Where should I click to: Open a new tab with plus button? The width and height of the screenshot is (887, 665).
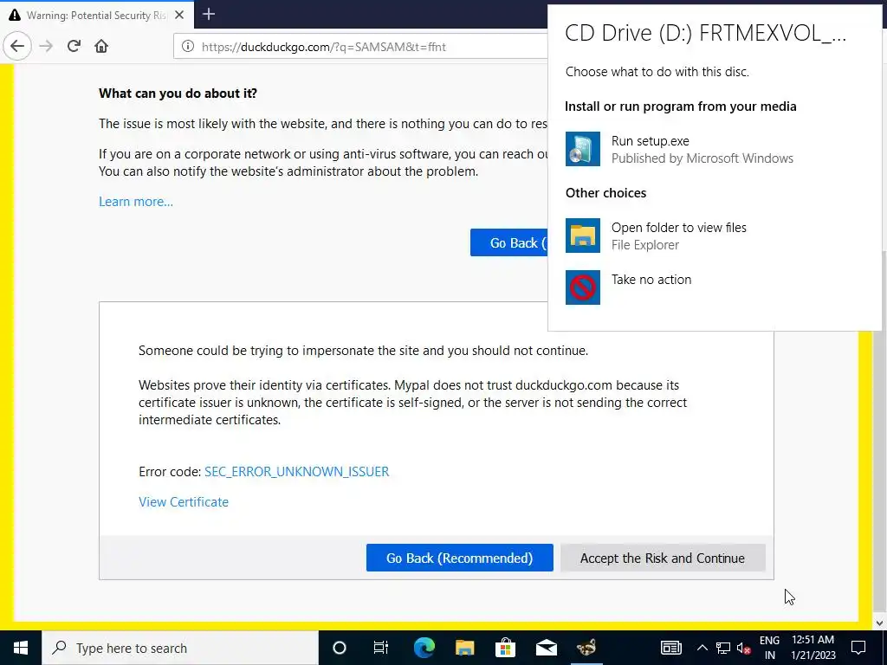tap(209, 14)
